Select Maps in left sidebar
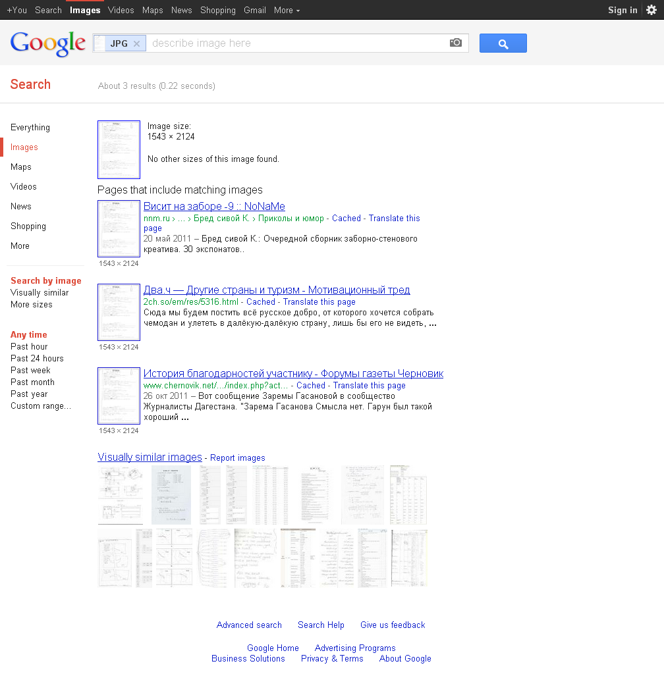 coord(20,167)
